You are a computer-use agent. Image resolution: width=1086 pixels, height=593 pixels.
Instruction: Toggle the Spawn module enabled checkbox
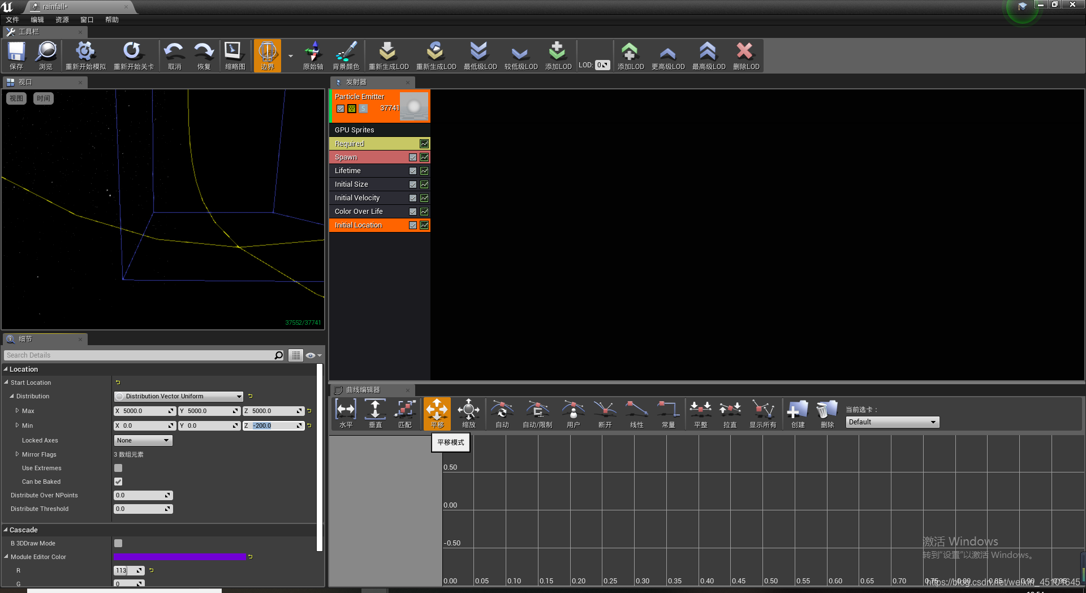pos(413,157)
